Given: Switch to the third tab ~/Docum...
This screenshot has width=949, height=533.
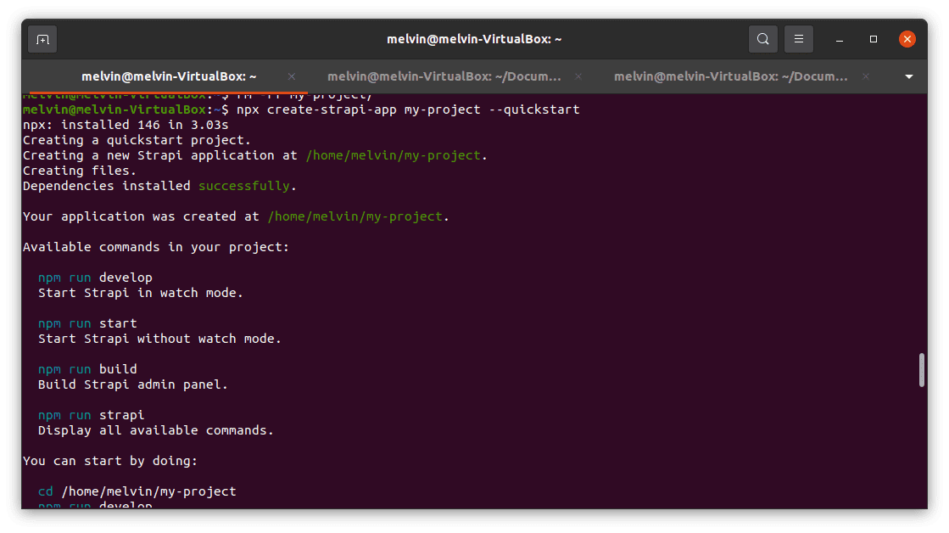Looking at the screenshot, I should pos(730,76).
